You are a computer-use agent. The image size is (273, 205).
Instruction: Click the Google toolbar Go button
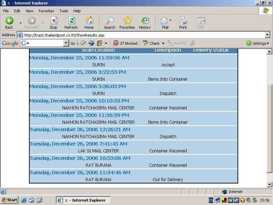tap(73, 43)
